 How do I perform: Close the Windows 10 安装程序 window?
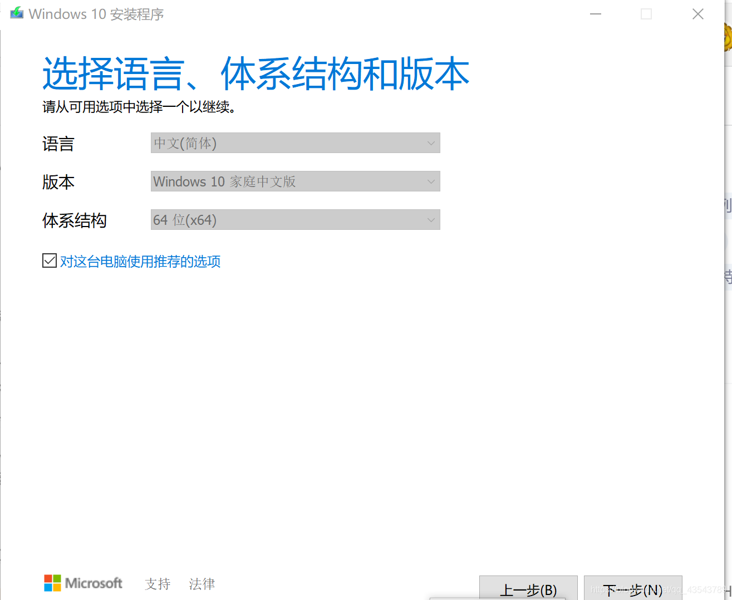(698, 14)
